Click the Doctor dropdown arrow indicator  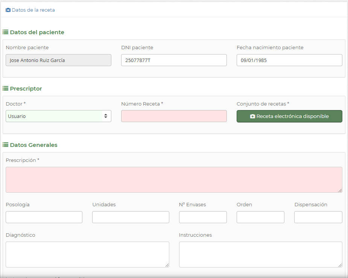pyautogui.click(x=106, y=116)
